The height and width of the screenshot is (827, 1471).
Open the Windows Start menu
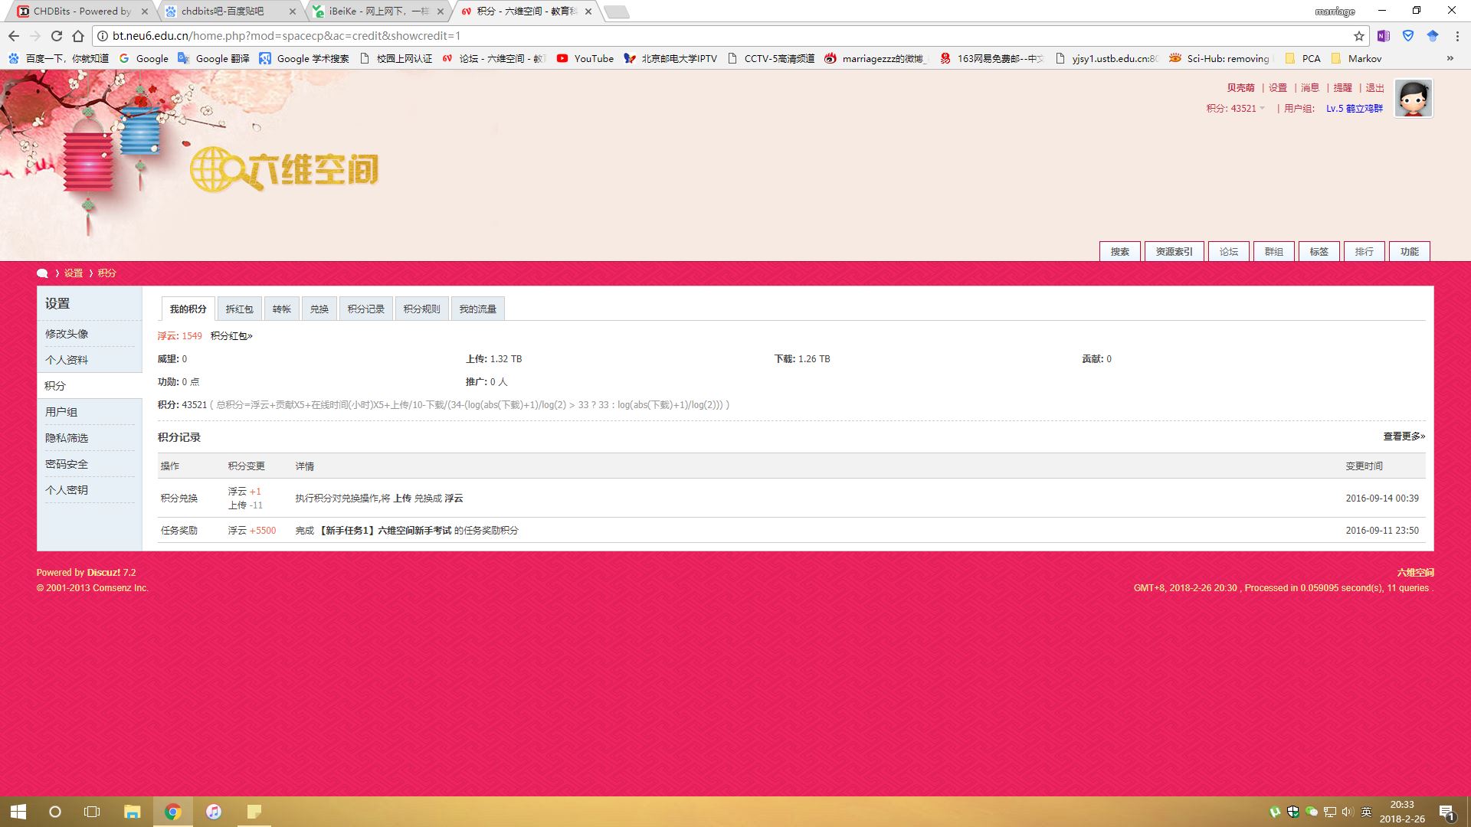(18, 812)
